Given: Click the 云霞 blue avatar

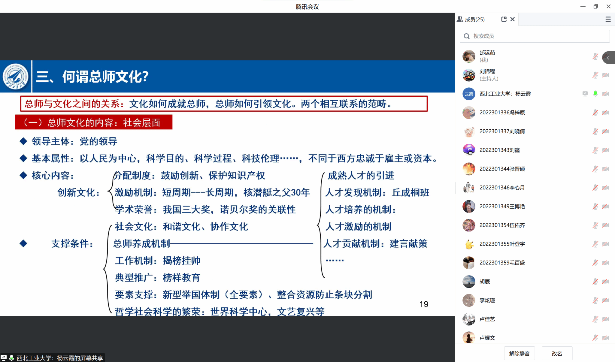Looking at the screenshot, I should click(469, 94).
